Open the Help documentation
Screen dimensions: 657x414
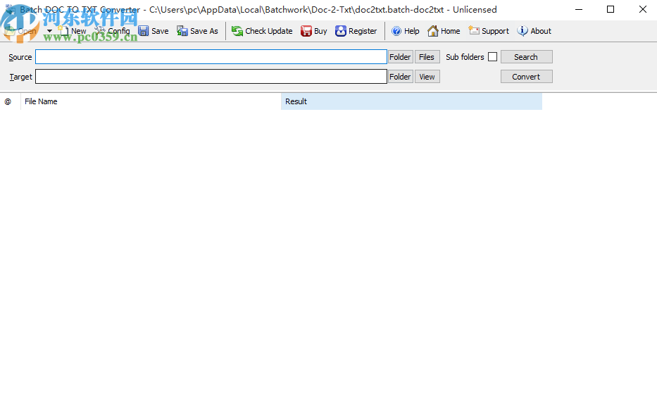click(406, 31)
